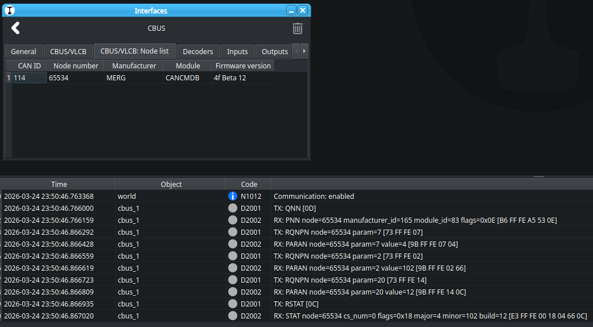The image size is (593, 327).
Task: Switch to the CBUS/VLCB tab
Action: 68,51
